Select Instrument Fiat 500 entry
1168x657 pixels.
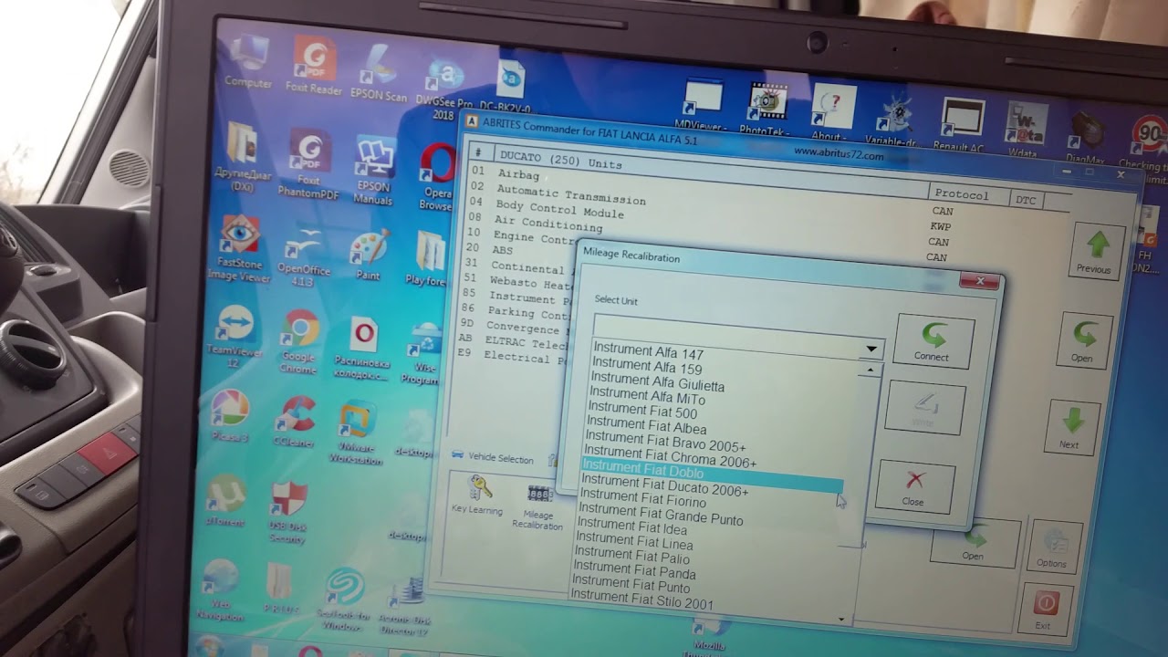pos(642,412)
